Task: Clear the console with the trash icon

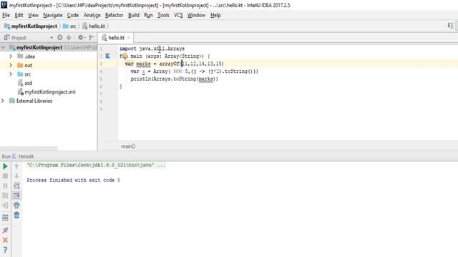Action: 16,216
